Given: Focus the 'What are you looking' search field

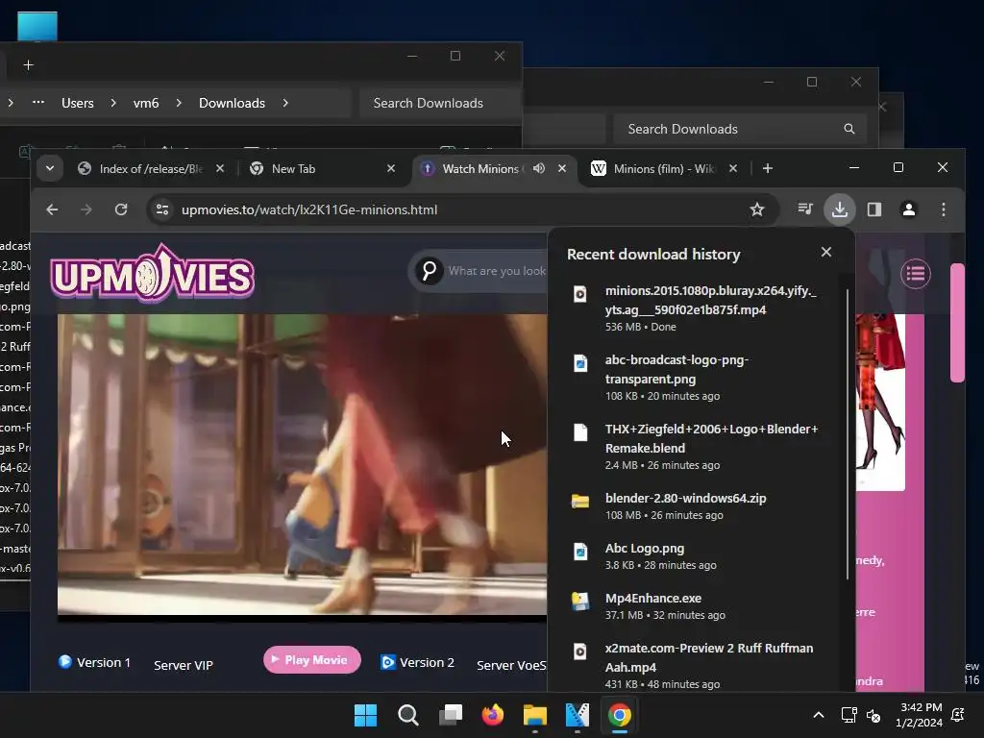Looking at the screenshot, I should 497,271.
